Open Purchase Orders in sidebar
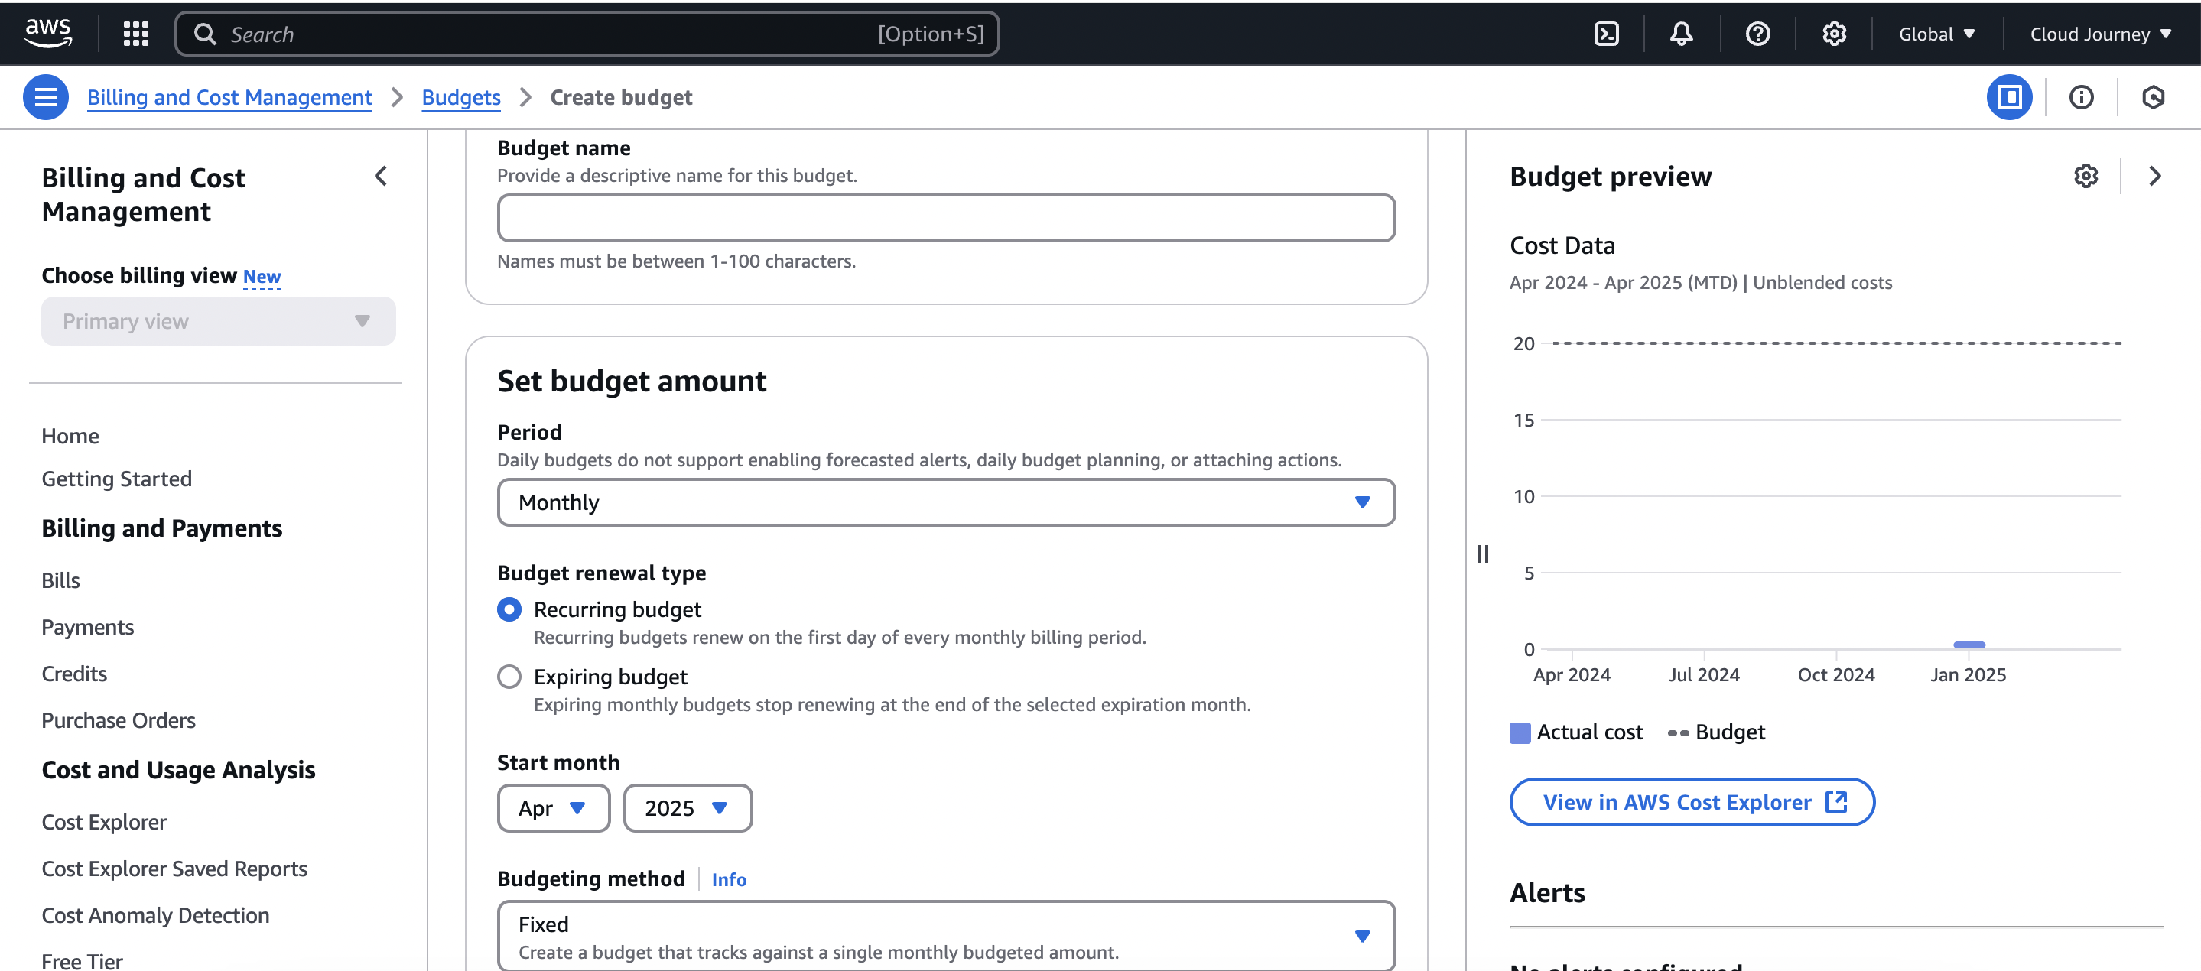 pos(119,720)
